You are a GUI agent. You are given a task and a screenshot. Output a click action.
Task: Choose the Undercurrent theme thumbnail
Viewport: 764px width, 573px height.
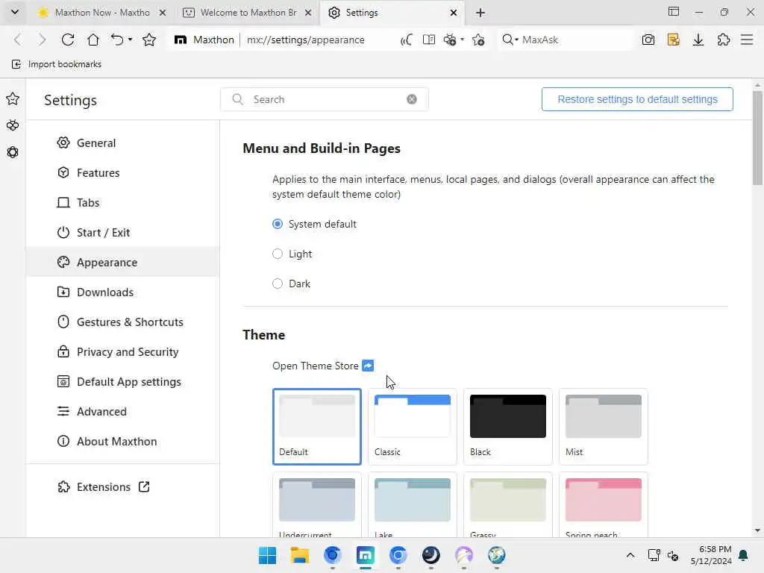316,505
